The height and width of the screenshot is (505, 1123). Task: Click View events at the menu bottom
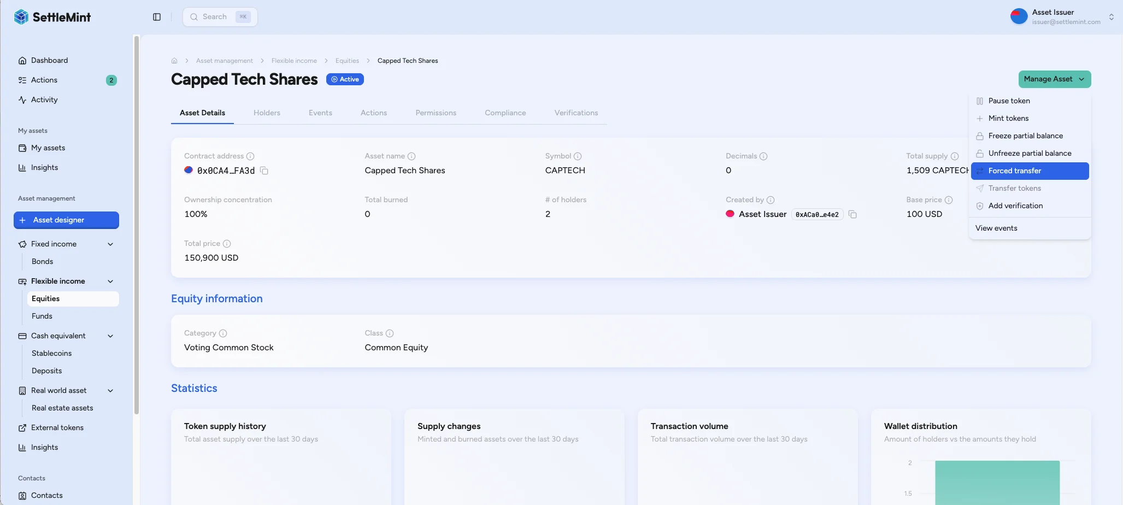(996, 228)
